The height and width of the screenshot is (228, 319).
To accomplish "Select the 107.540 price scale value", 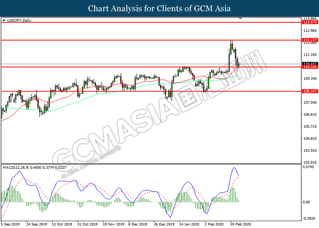I will point(310,103).
